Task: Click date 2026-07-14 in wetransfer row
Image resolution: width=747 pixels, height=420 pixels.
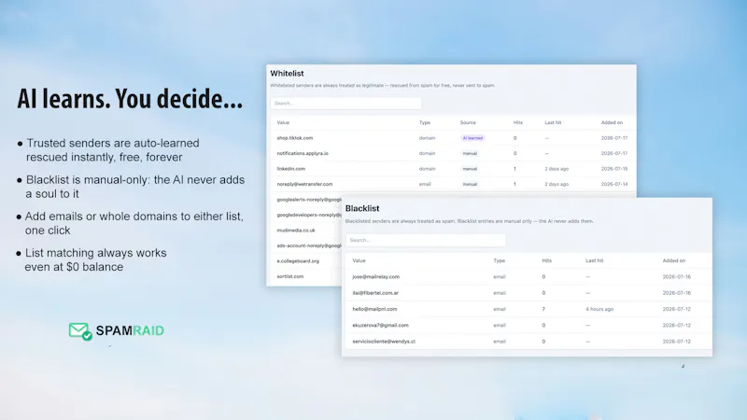Action: coord(614,184)
